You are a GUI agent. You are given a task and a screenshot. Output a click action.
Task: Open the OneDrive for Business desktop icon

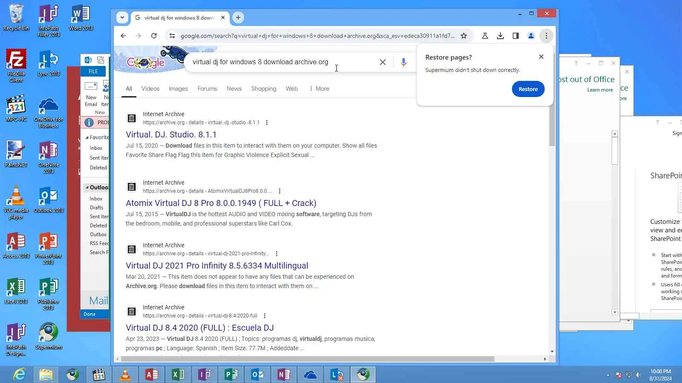(49, 112)
